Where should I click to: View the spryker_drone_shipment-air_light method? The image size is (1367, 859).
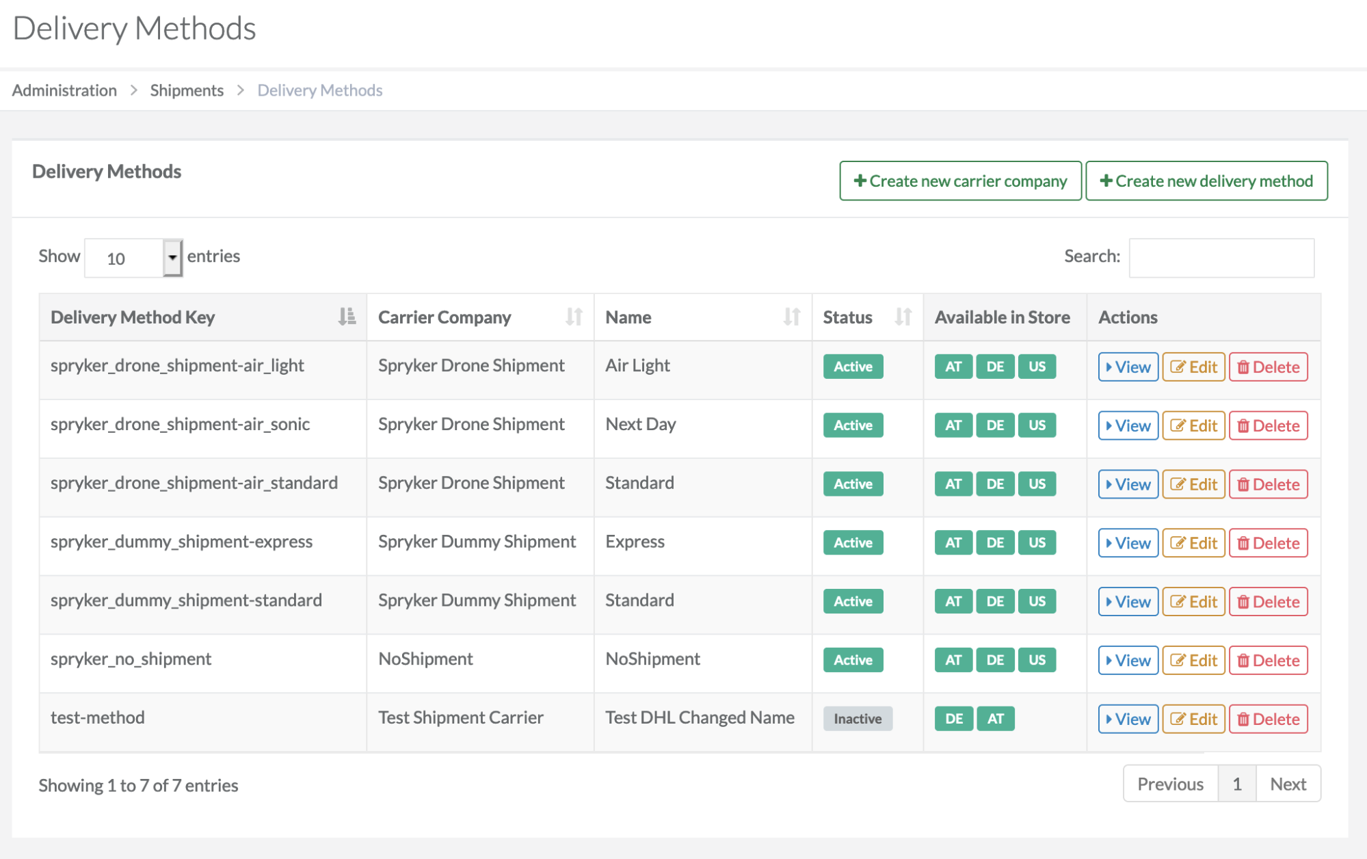(1128, 367)
